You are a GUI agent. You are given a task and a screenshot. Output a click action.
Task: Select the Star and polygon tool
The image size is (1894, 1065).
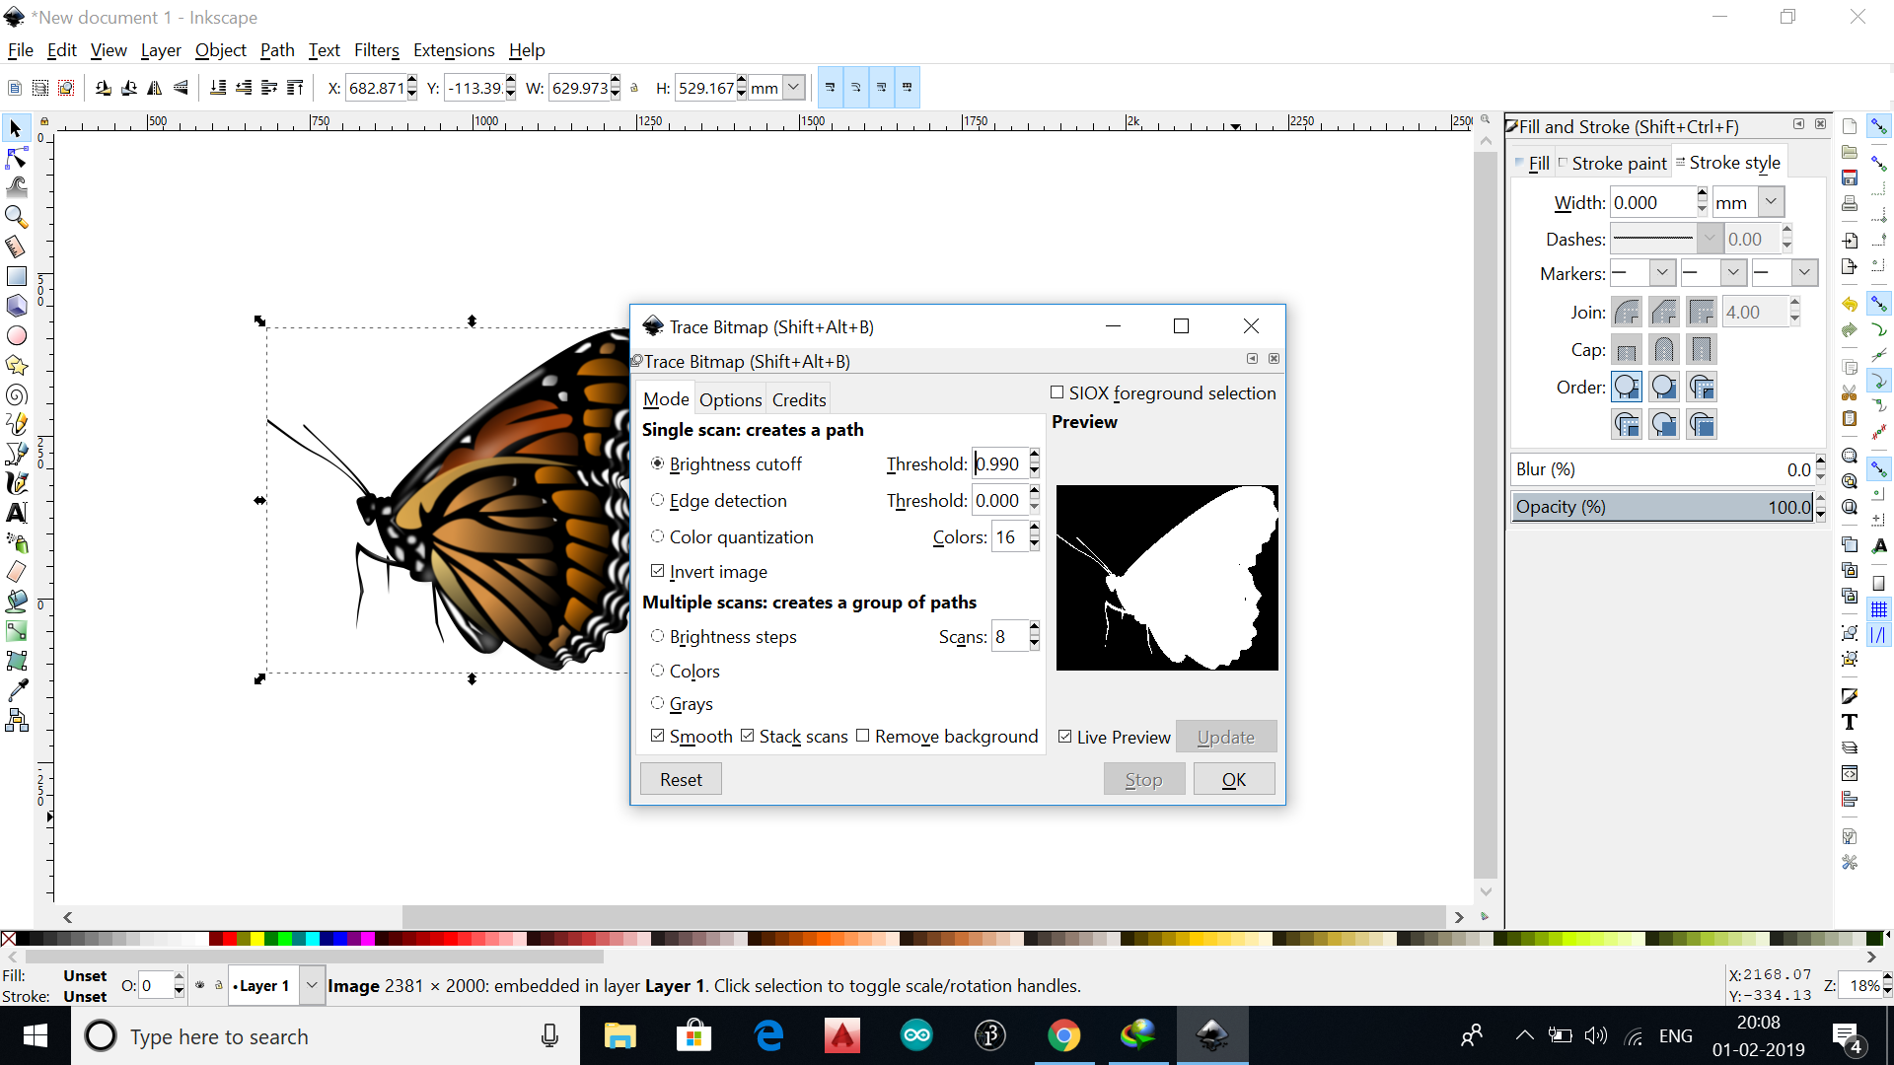point(16,365)
